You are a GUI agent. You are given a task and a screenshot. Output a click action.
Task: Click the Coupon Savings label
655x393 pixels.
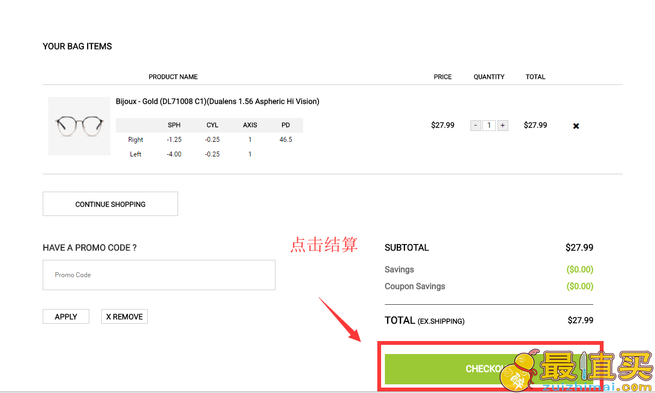415,286
